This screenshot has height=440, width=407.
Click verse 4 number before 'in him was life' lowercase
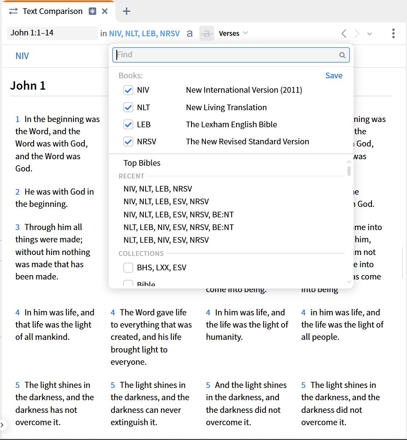point(303,313)
